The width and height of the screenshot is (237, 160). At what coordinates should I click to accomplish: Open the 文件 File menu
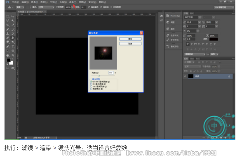coord(15,2)
